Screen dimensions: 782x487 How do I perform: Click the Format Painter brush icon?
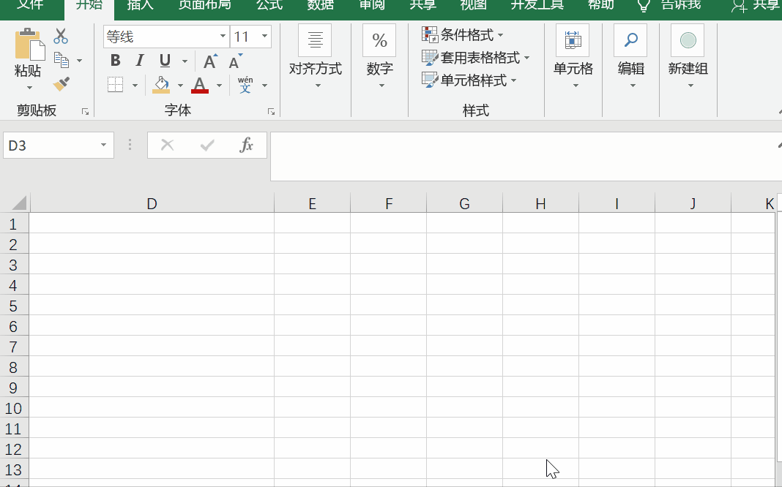point(62,84)
